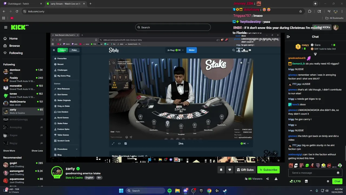Click the green Chat send button
346x195 pixels.
pos(337,181)
